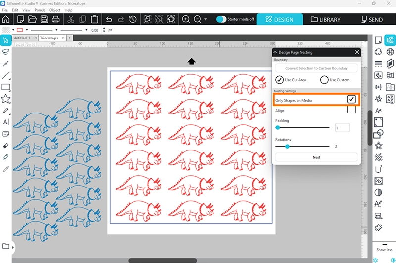Switch to the Untitled-1 document tab
The width and height of the screenshot is (396, 263).
tap(22, 38)
